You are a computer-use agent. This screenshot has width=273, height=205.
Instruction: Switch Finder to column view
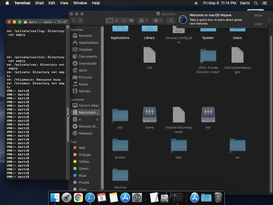click(x=124, y=21)
